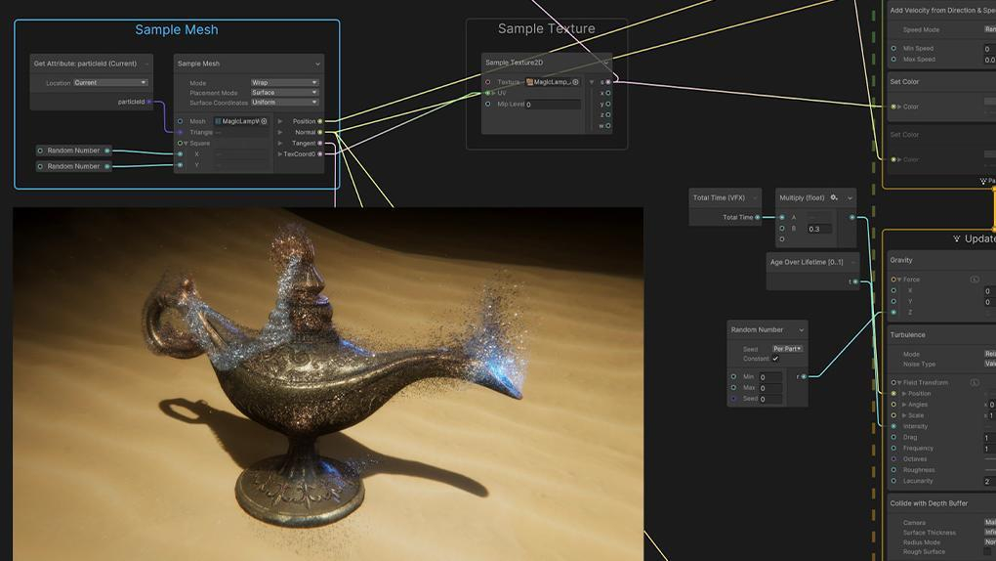Select the Collide with Depth Buffer block
This screenshot has height=561, width=996.
(942, 503)
